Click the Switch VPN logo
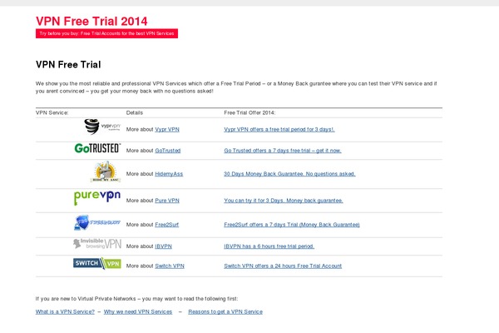Viewport: 499px width, 333px height. coord(97,263)
